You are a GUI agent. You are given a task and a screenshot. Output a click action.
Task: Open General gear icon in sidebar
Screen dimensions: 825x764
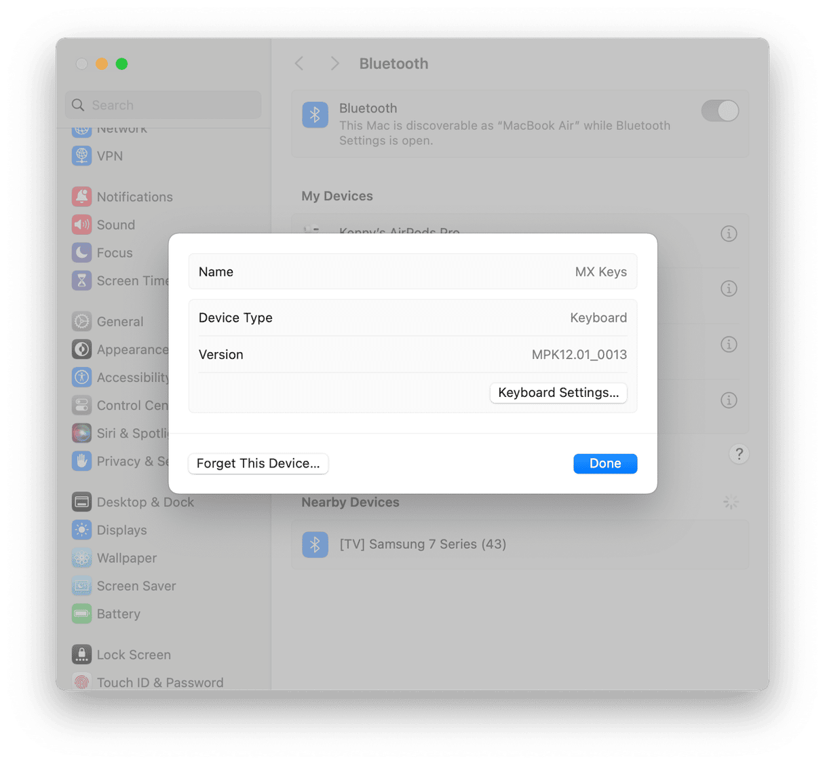click(81, 322)
